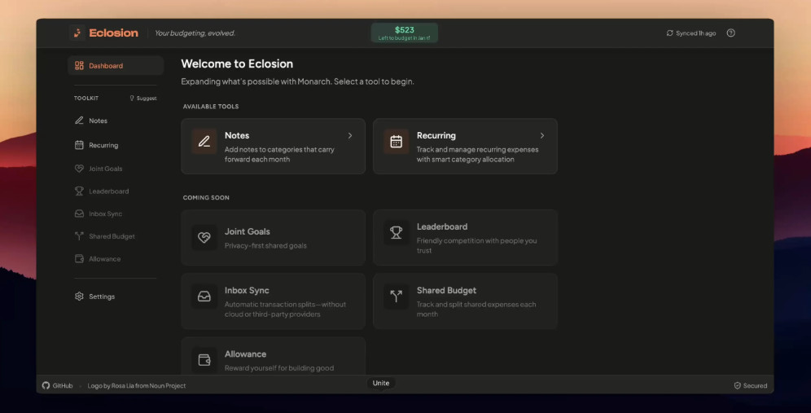This screenshot has width=811, height=413.
Task: Click the Settings gear icon
Action: [x=79, y=297]
